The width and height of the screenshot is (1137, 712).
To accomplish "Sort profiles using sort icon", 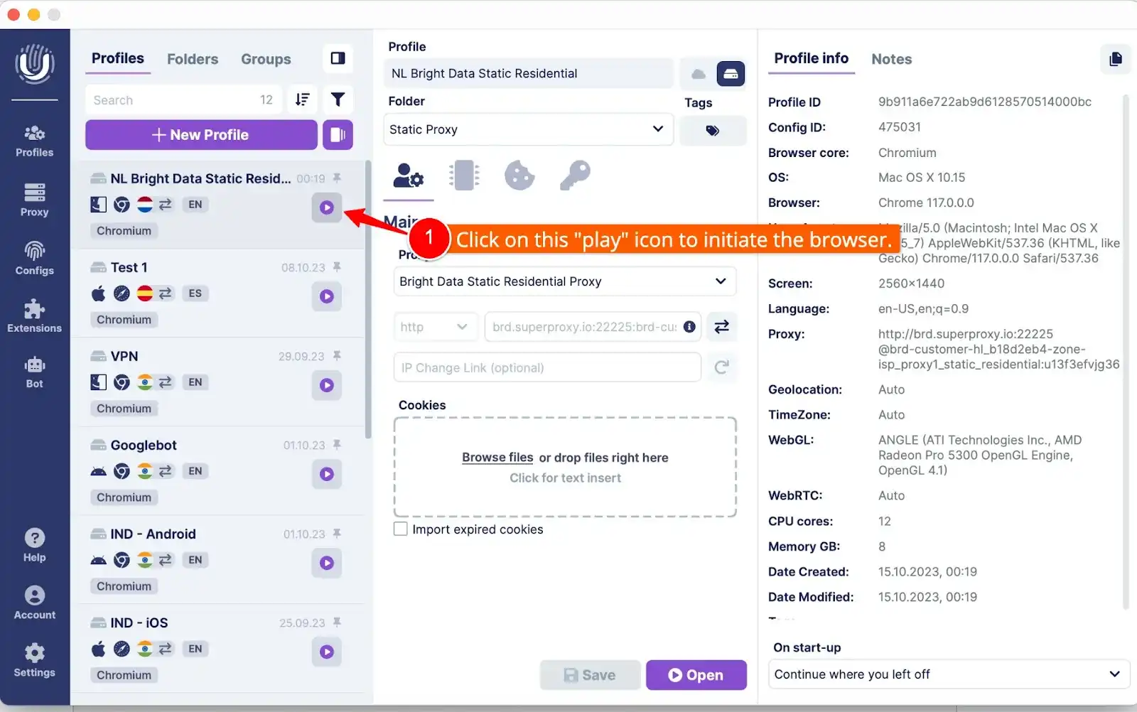I will pyautogui.click(x=303, y=99).
